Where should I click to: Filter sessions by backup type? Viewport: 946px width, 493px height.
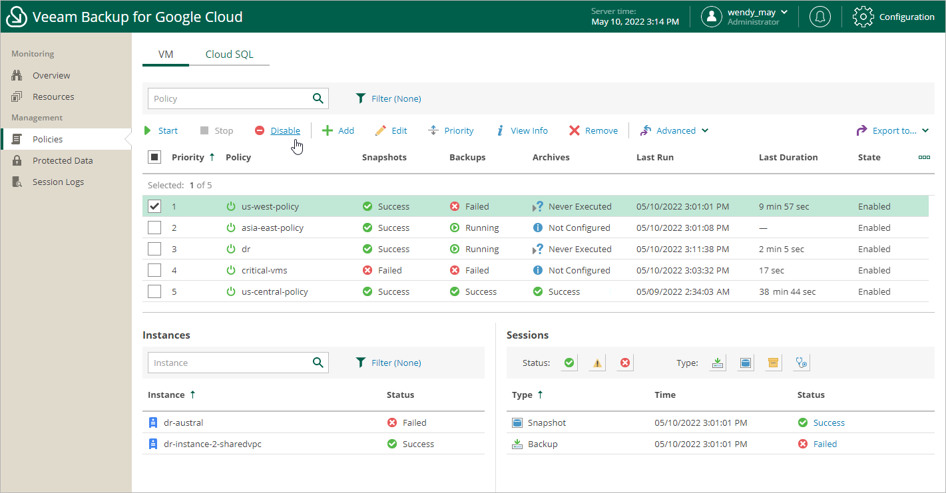[718, 363]
